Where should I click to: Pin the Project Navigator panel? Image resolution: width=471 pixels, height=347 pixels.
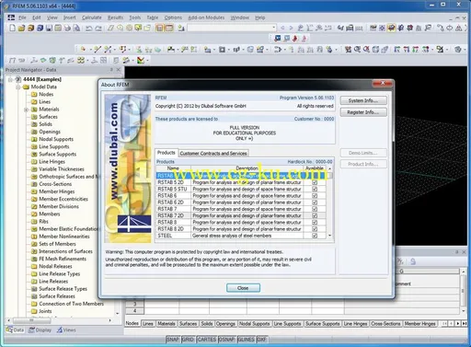click(x=111, y=70)
